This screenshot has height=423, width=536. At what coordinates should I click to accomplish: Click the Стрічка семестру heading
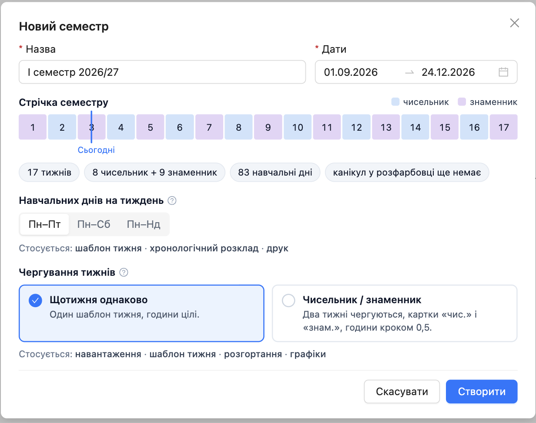point(64,103)
